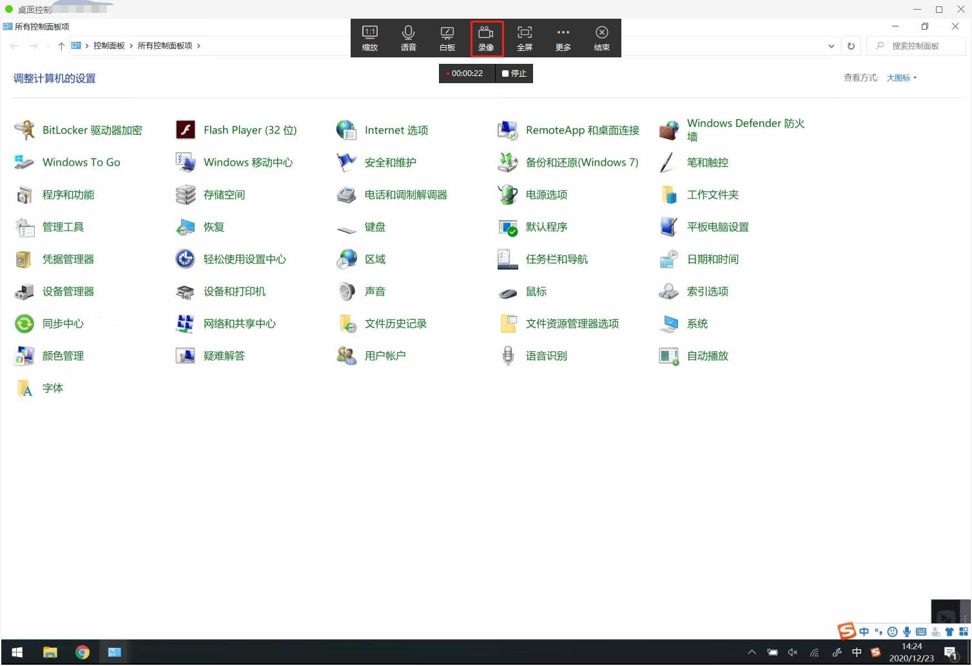Image resolution: width=972 pixels, height=666 pixels.
Task: Open the BitLocker 驱动器加密 icon
Action: click(24, 130)
